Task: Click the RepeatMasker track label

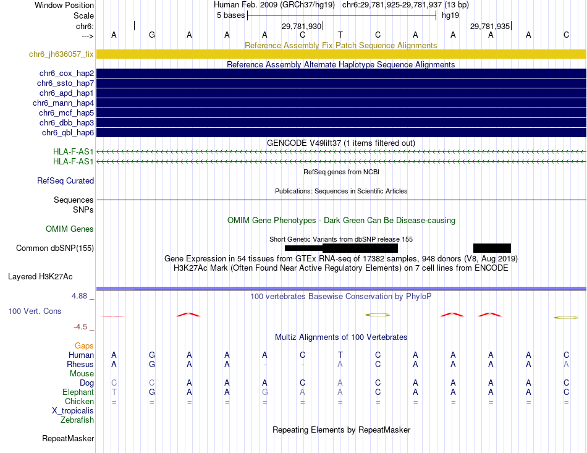Action: (68, 438)
